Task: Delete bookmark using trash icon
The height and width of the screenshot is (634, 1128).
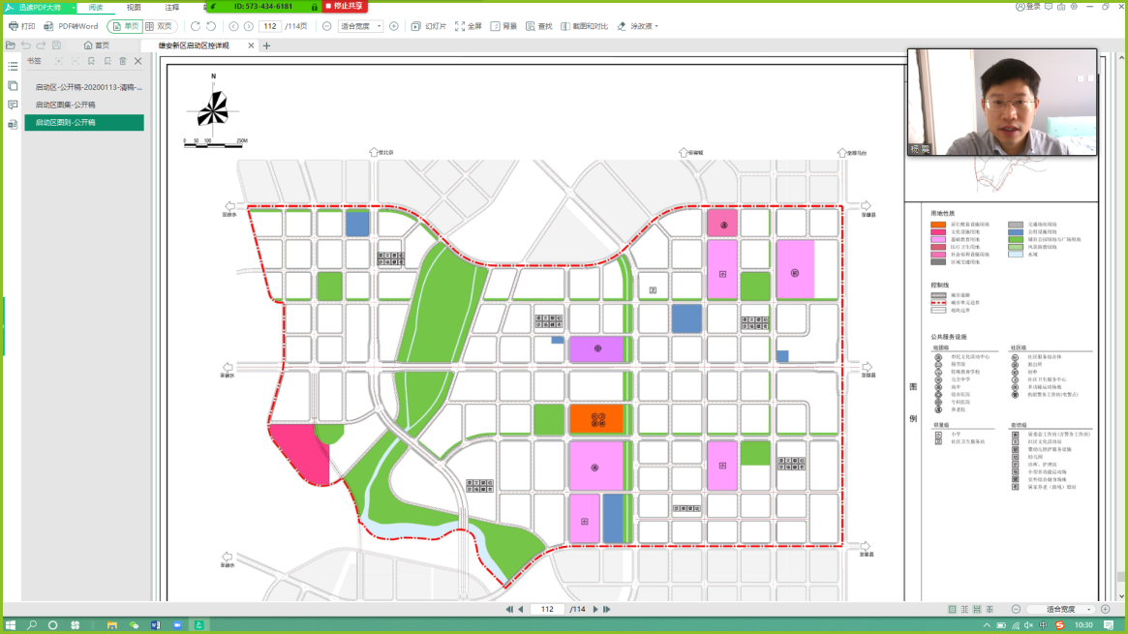Action: [x=123, y=61]
